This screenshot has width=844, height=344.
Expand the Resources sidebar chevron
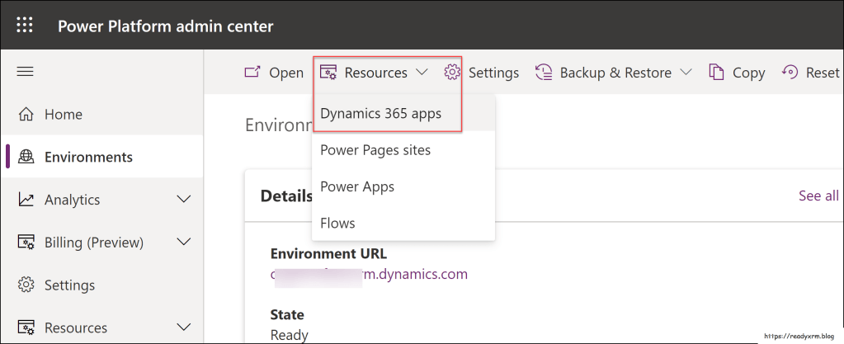tap(184, 328)
